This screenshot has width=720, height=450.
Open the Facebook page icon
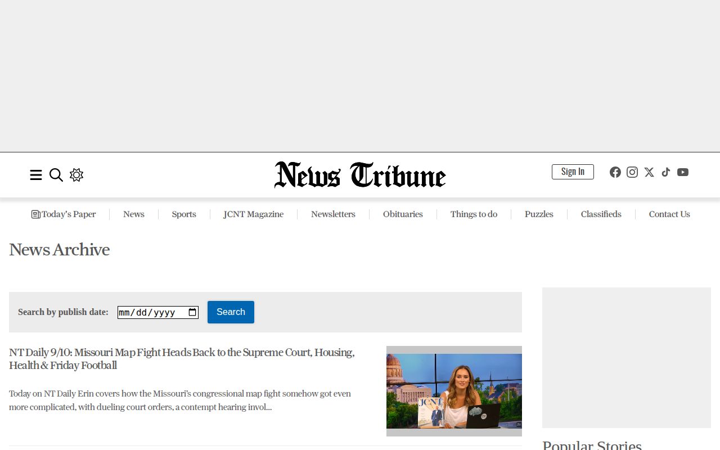point(615,172)
